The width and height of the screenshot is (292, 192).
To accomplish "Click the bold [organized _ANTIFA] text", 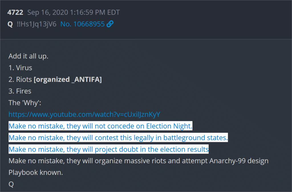I will pos(68,80).
